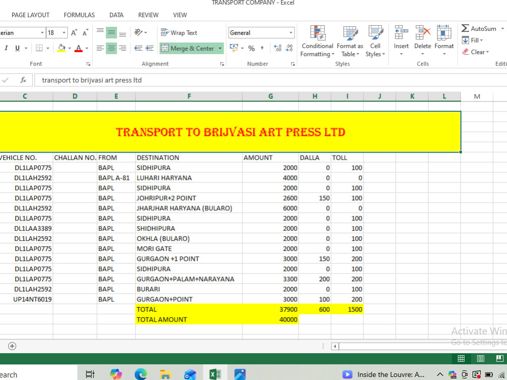Select the middle align icon

tap(111, 32)
